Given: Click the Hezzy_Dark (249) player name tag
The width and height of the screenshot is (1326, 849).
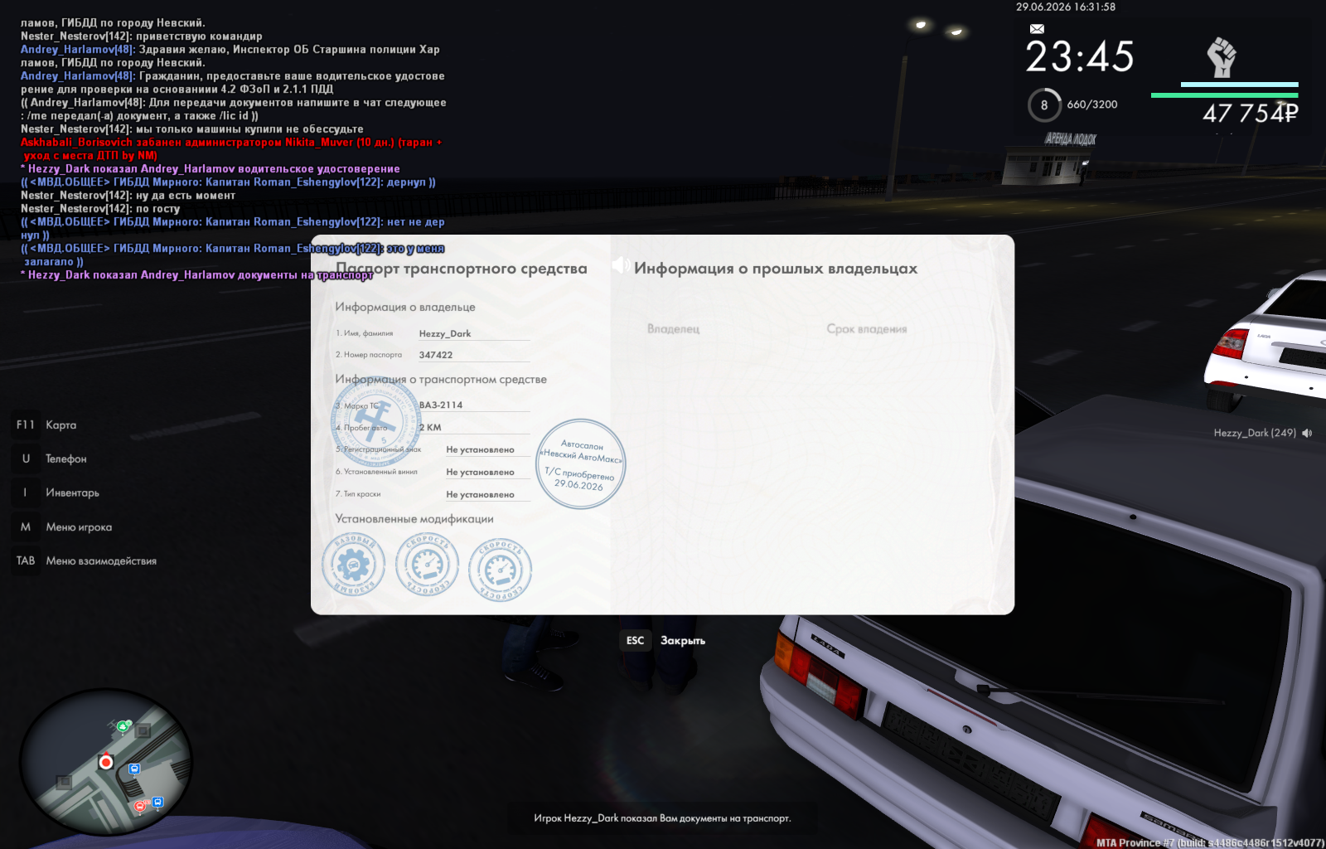Looking at the screenshot, I should [x=1255, y=433].
